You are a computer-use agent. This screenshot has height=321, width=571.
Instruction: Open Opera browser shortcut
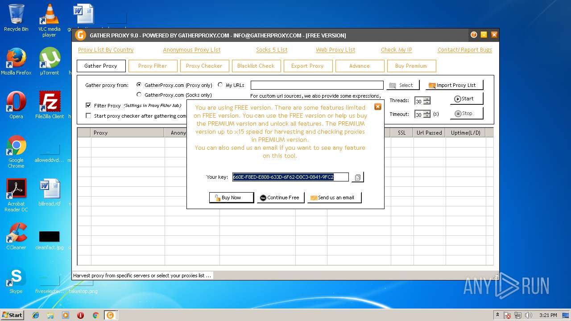(16, 105)
